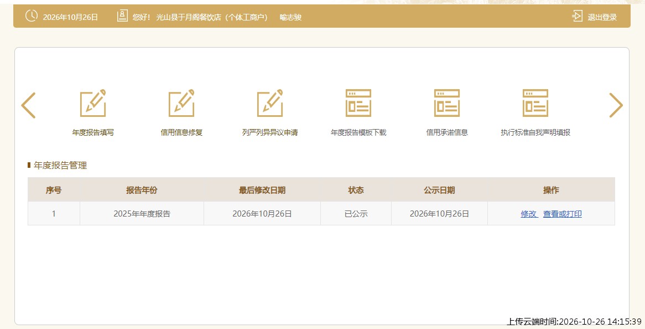
Task: Click the 退出登录 link
Action: coord(602,17)
